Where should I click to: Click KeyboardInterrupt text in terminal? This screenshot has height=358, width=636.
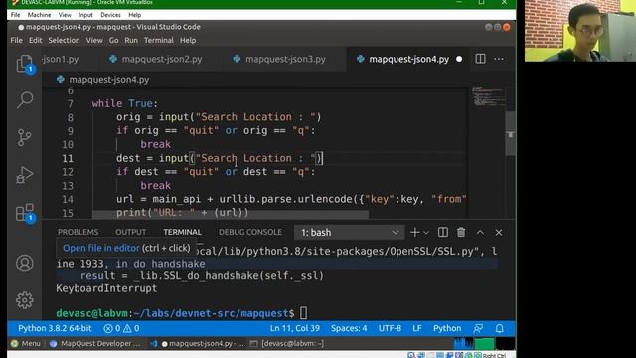[x=106, y=288]
